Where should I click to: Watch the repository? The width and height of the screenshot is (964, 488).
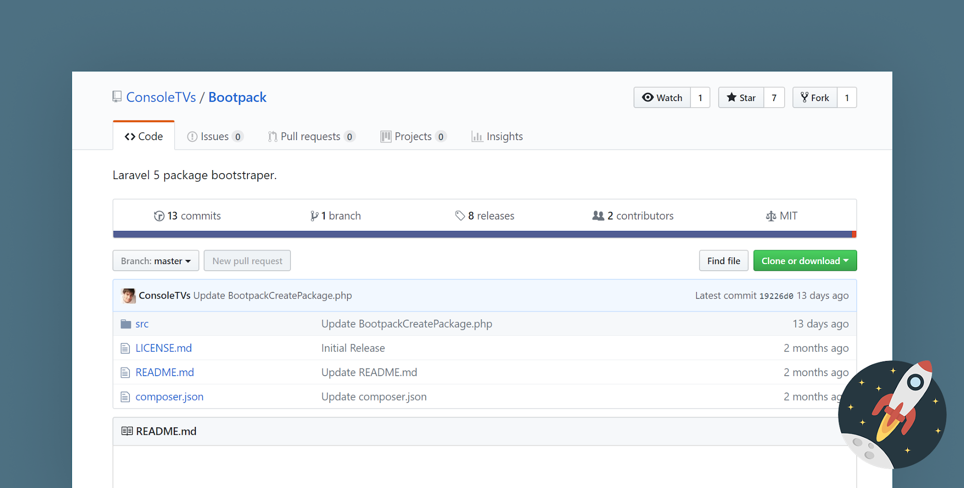(x=662, y=98)
